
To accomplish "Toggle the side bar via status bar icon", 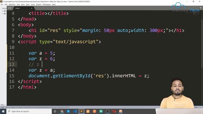I will tap(3, 107).
